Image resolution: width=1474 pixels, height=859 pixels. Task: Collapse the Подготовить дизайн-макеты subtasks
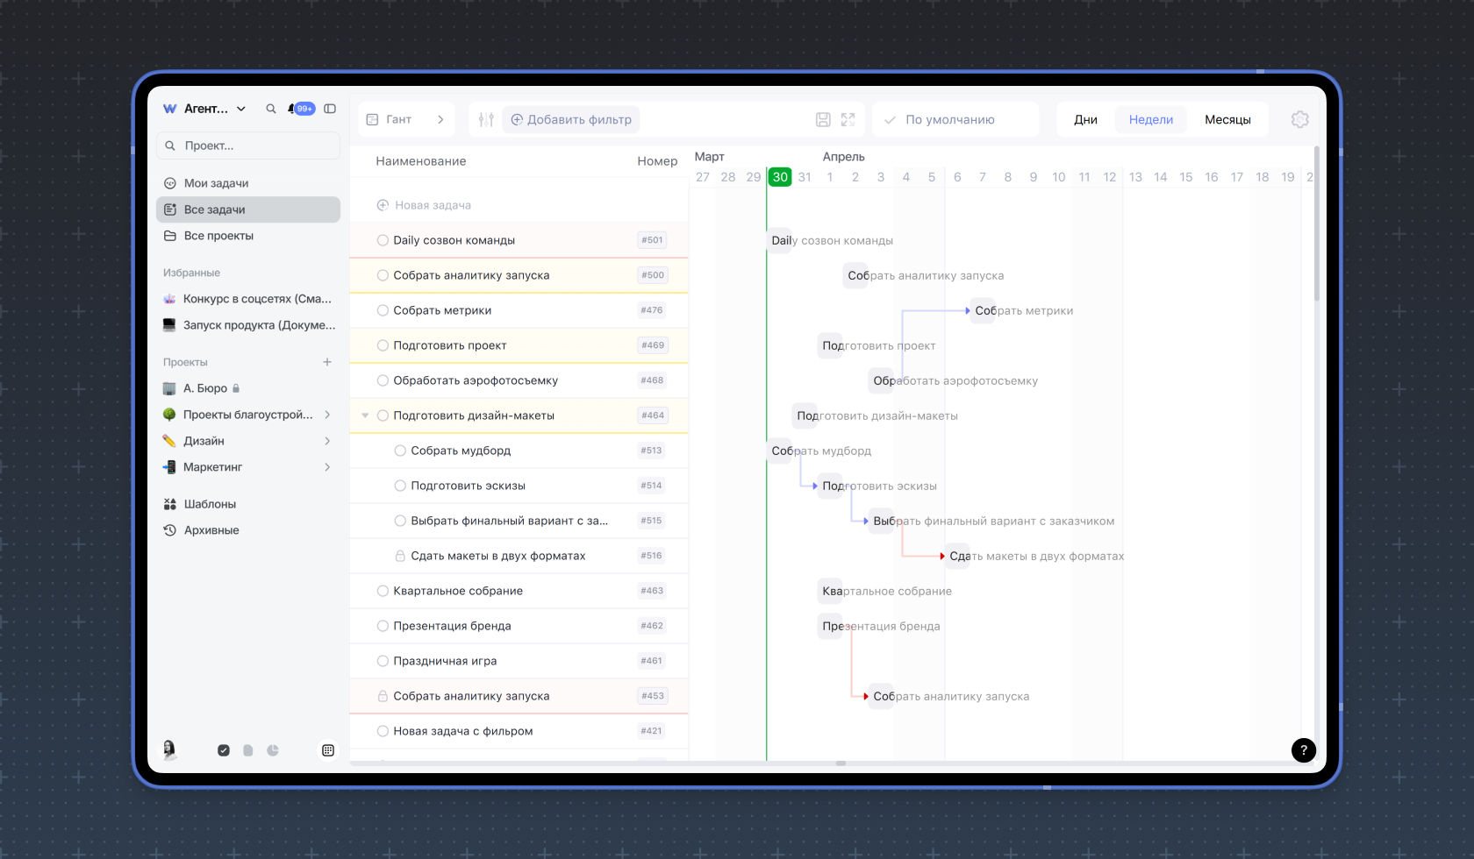[365, 415]
